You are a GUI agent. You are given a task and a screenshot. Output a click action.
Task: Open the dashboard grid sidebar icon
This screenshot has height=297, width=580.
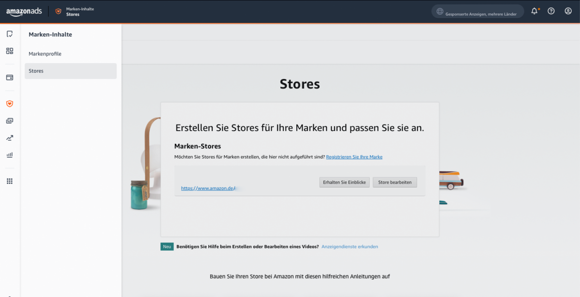[x=10, y=51]
